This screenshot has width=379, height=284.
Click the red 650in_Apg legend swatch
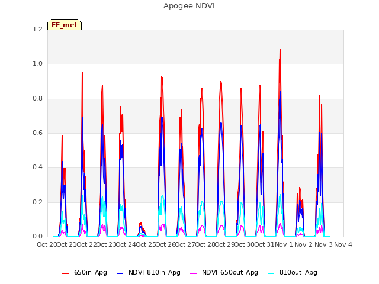coord(66,273)
